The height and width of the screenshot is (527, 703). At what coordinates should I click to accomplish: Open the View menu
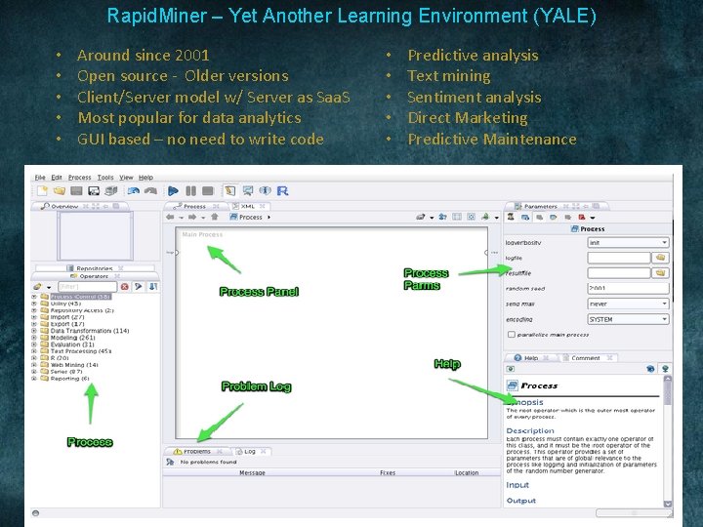click(x=126, y=178)
